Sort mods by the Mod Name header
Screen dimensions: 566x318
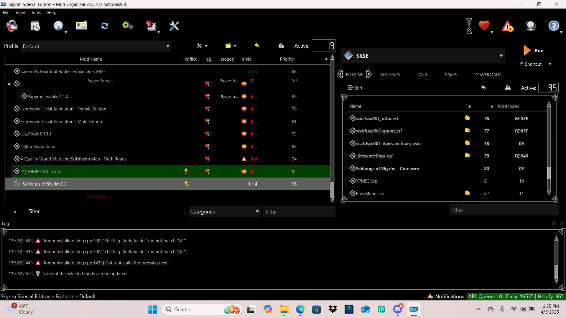[91, 59]
